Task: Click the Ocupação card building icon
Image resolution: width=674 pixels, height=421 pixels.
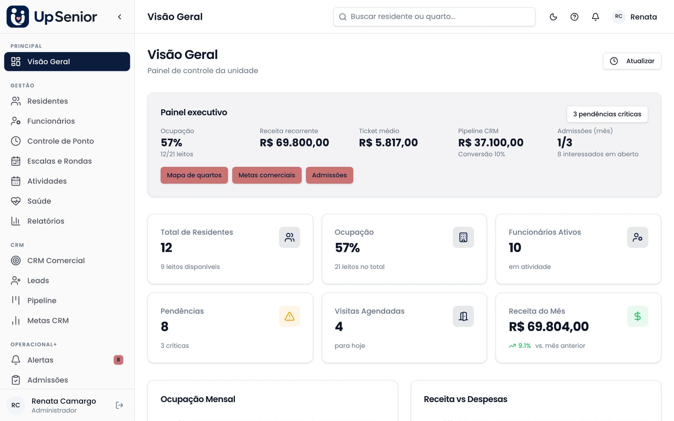Action: tap(463, 237)
